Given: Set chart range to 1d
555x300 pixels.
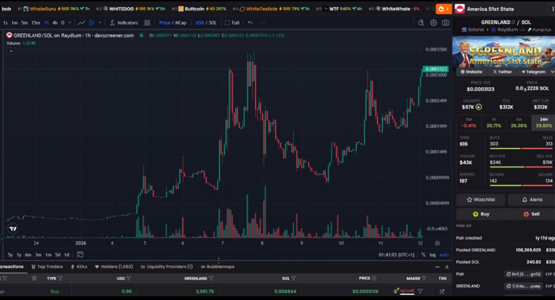Looking at the screenshot, I should pyautogui.click(x=66, y=255).
